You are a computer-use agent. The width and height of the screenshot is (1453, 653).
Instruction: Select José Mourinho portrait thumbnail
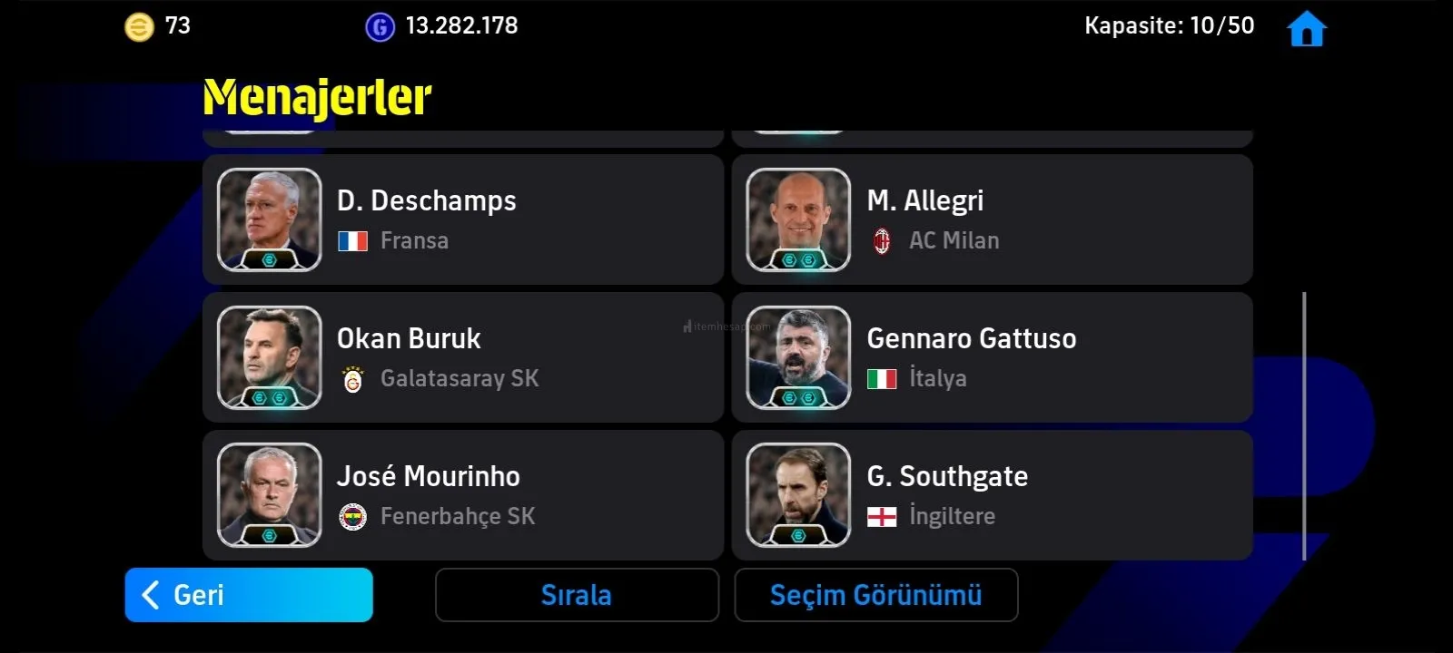[x=269, y=495]
